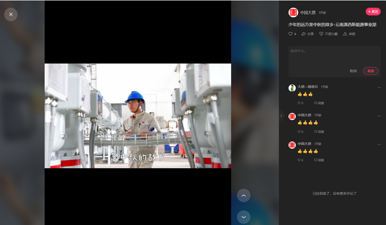Viewport: 386px width, 225px height.
Task: Reply to the comment by 大唐—杨德辰
Action: point(319,103)
